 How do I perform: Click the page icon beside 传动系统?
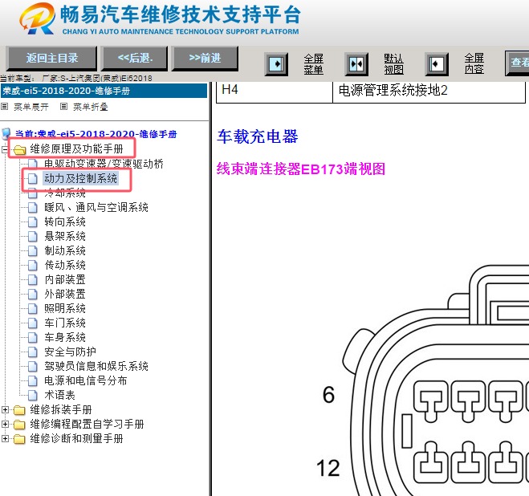click(32, 266)
